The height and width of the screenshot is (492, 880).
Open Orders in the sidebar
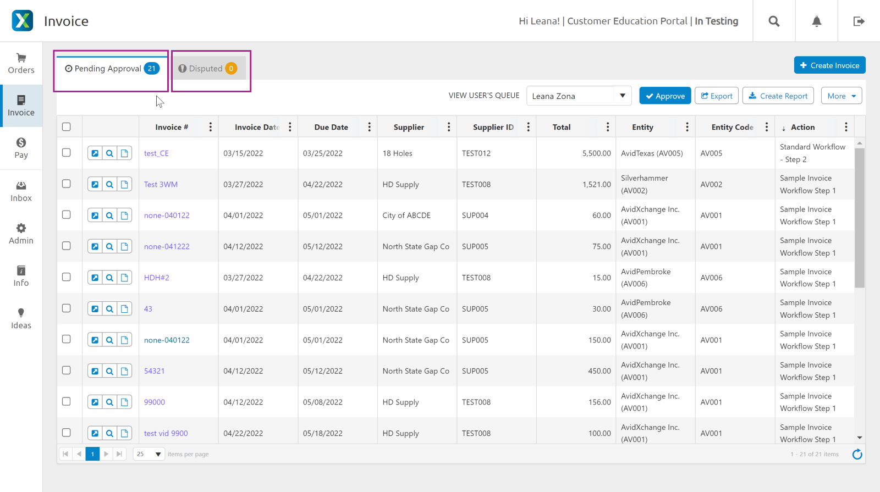[21, 64]
